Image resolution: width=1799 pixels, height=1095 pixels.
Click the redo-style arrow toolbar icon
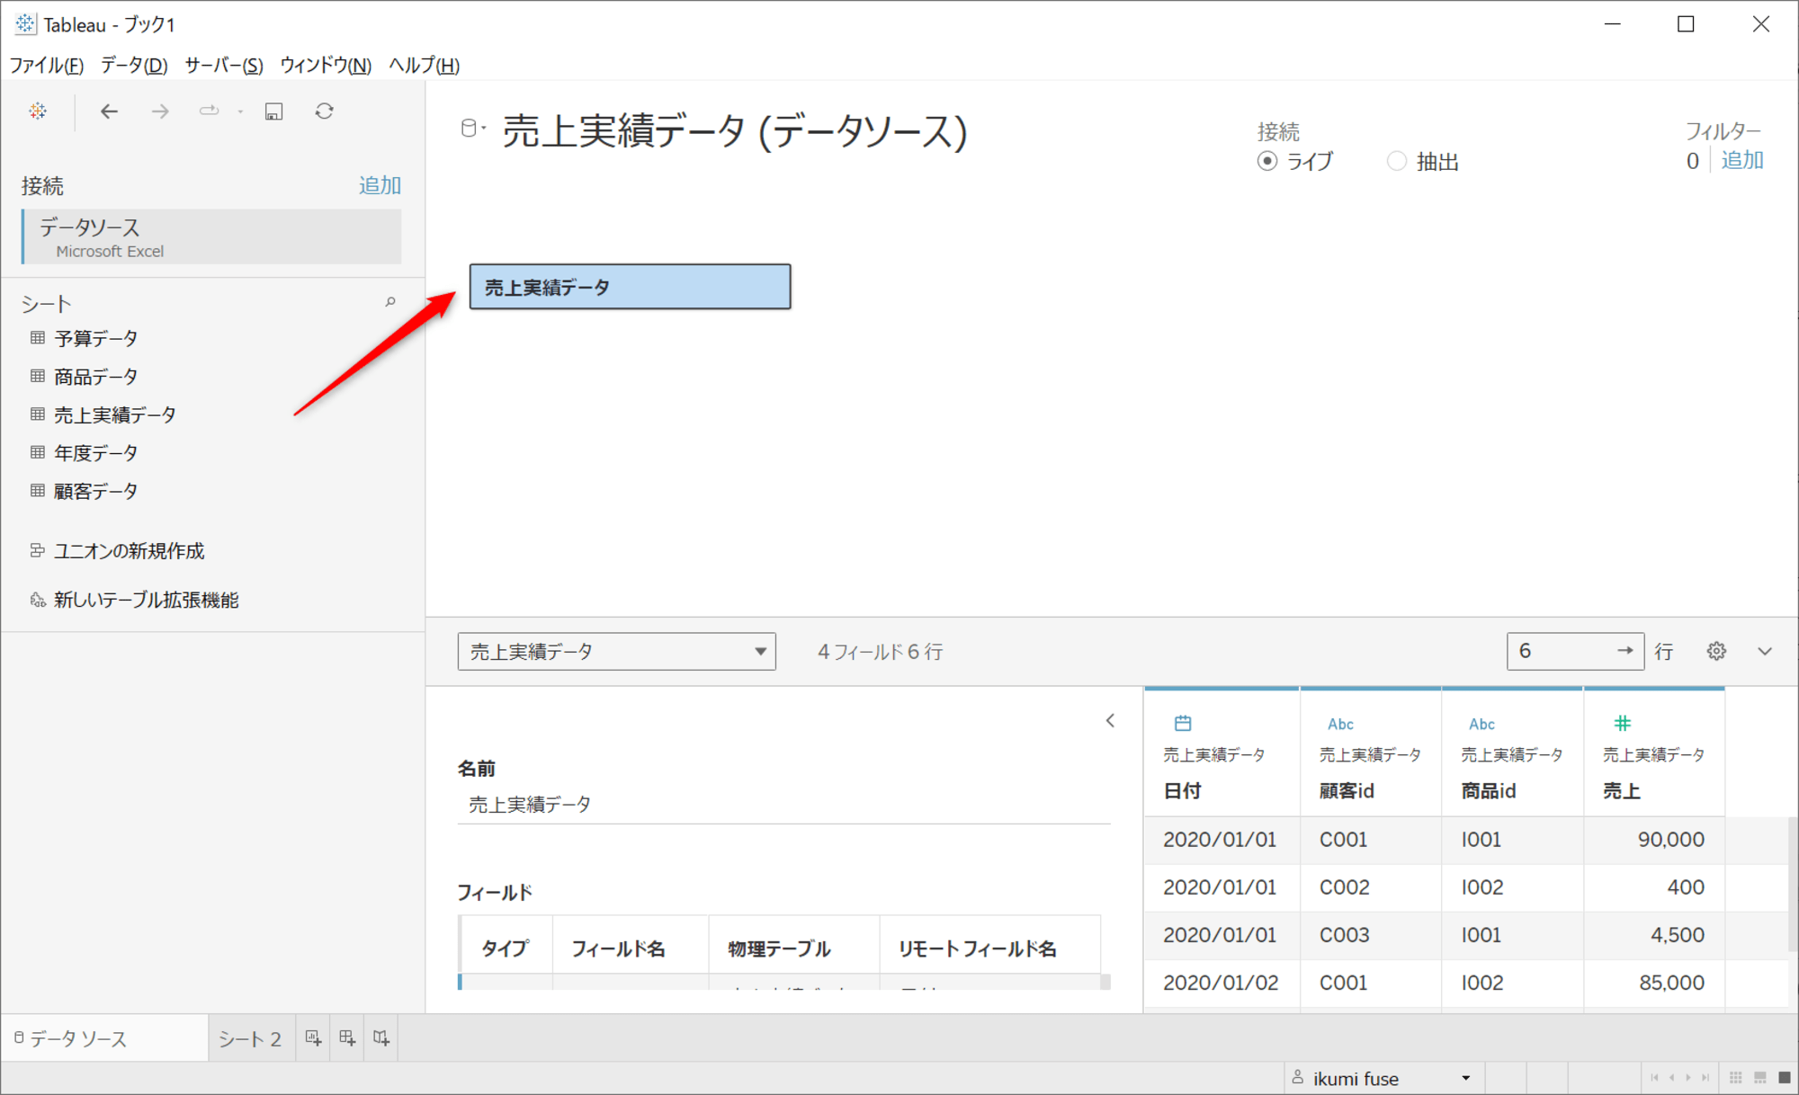tap(209, 111)
